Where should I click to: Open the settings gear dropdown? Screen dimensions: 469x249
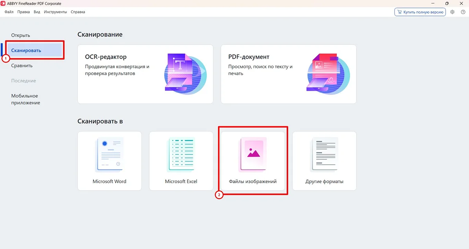coord(453,12)
